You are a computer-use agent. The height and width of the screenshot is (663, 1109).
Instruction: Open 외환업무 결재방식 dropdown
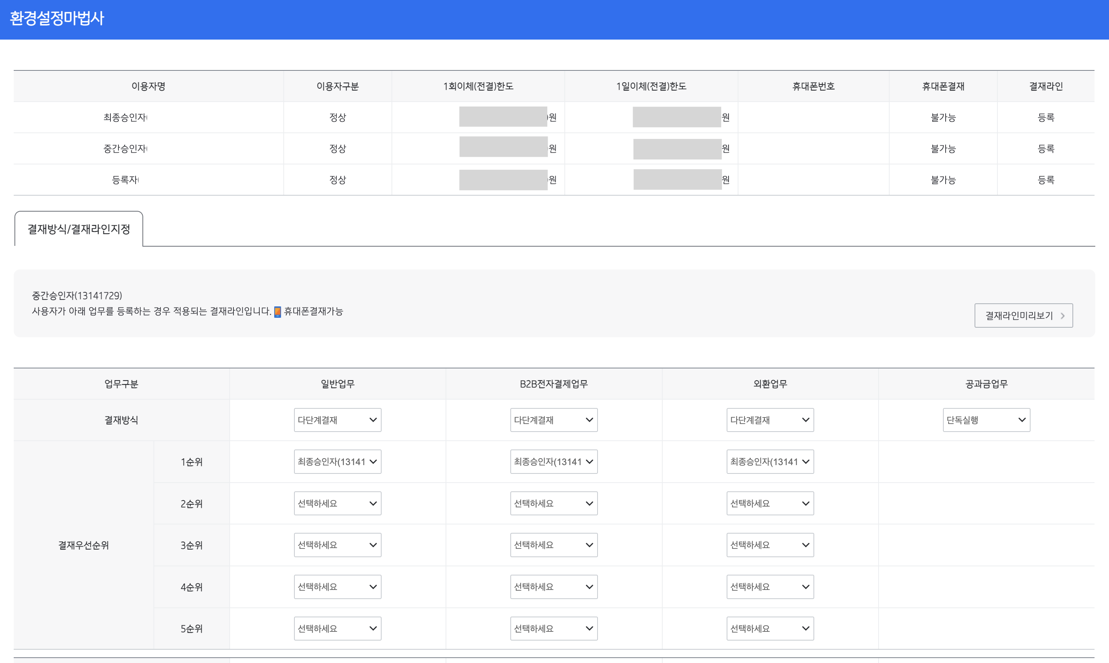click(x=770, y=420)
